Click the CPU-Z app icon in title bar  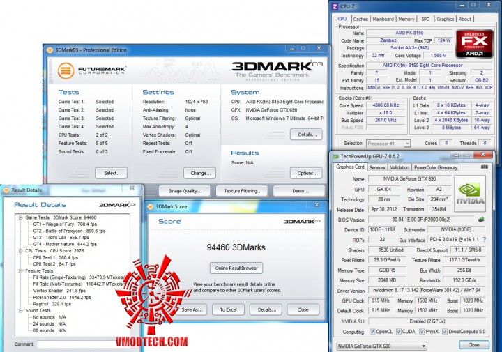pyautogui.click(x=335, y=6)
